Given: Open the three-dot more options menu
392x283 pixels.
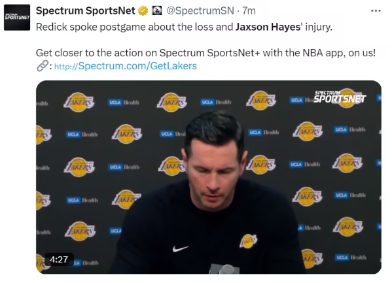Looking at the screenshot, I should pyautogui.click(x=376, y=10).
